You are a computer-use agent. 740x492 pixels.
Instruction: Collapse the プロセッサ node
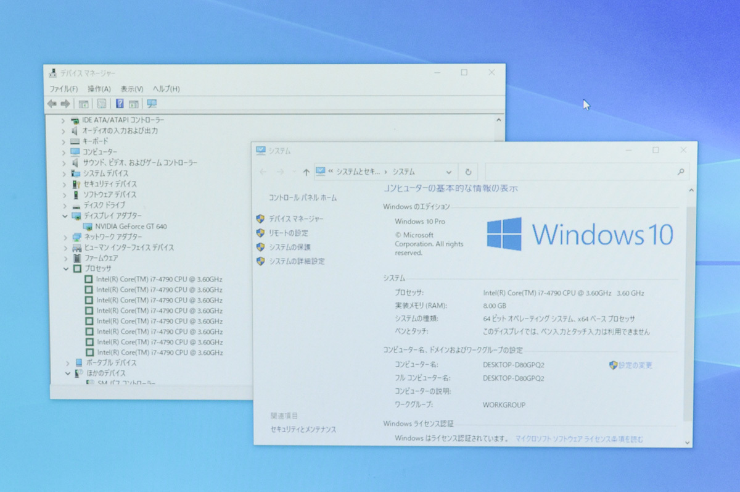66,269
